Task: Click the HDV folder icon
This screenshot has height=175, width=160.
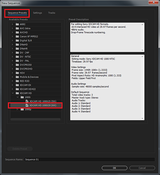Action: coord(17,73)
